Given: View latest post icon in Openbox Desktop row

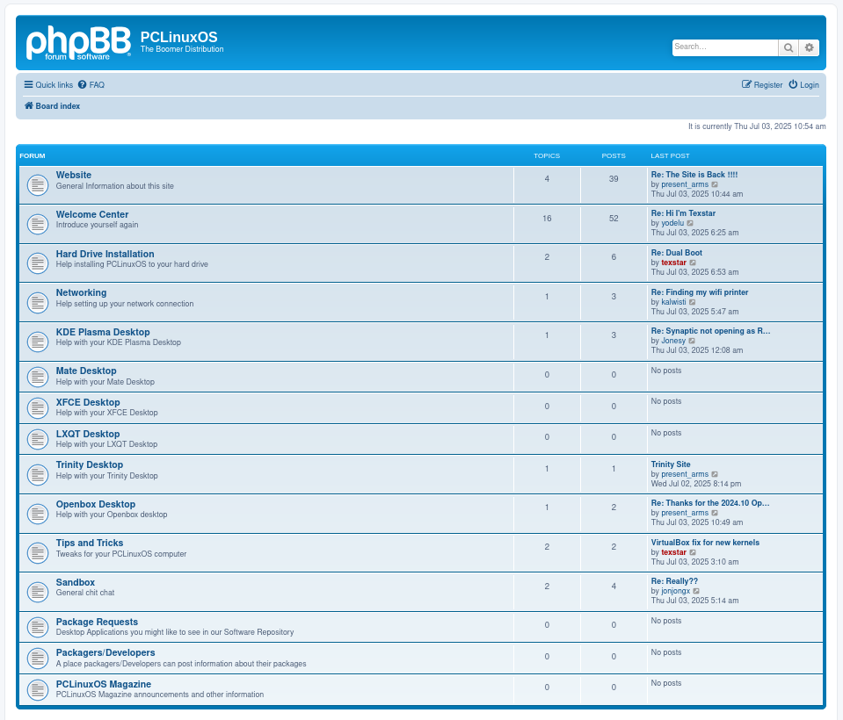Looking at the screenshot, I should pyautogui.click(x=715, y=514).
